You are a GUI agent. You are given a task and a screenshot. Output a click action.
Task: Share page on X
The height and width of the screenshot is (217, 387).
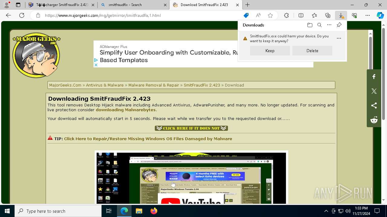374,91
